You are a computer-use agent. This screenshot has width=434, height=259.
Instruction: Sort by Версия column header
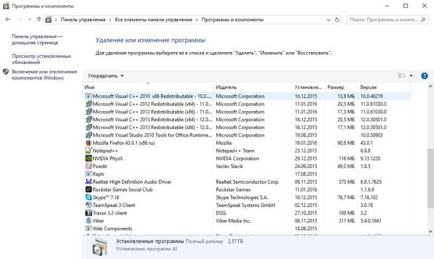(x=384, y=87)
